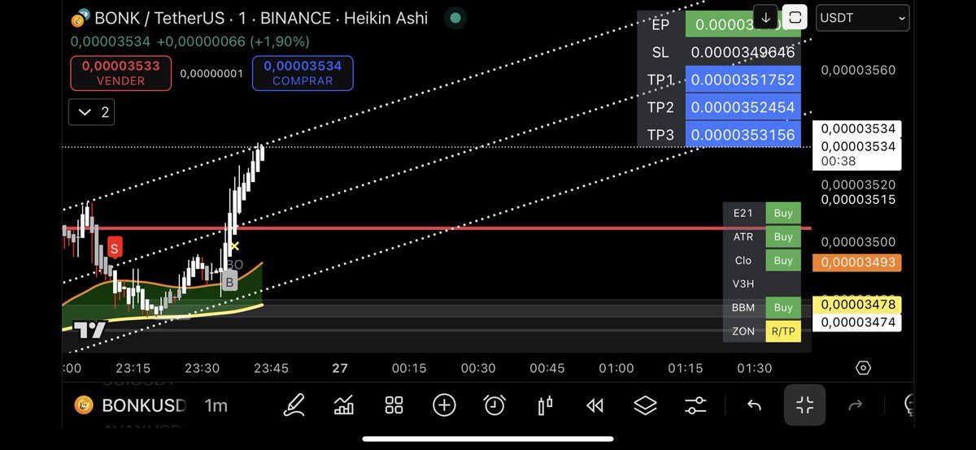Image resolution: width=976 pixels, height=450 pixels.
Task: Tap the plus-in-circle add icon
Action: click(x=444, y=405)
